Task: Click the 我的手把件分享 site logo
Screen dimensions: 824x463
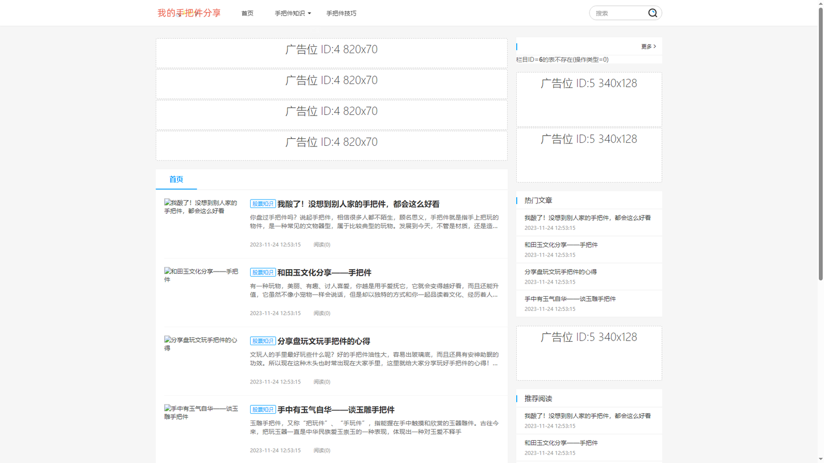Action: pos(189,13)
